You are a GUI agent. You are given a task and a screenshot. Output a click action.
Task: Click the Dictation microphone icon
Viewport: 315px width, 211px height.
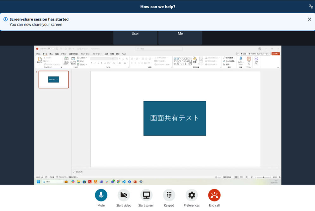[241, 59]
